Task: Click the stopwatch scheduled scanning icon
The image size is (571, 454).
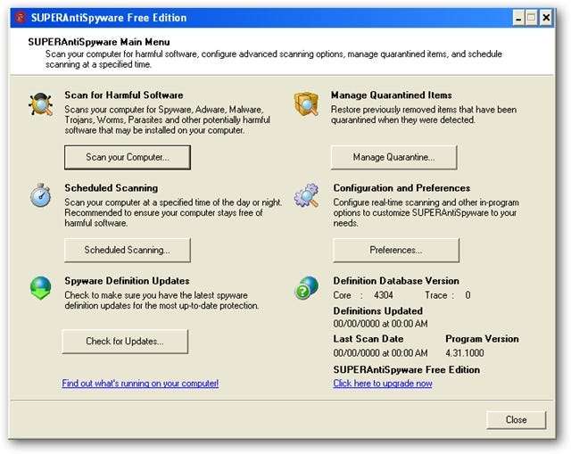Action: (40, 195)
